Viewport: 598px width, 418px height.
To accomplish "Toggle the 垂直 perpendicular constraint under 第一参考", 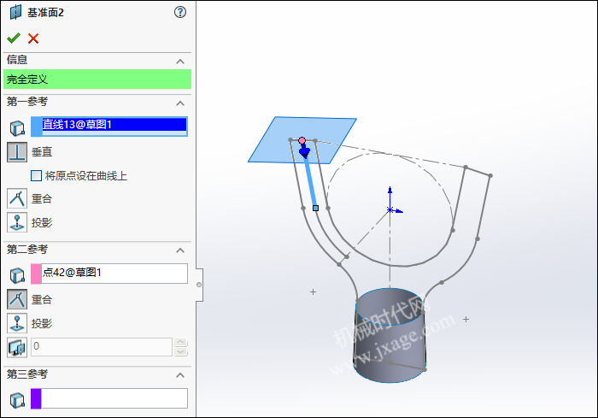I will pyautogui.click(x=17, y=152).
